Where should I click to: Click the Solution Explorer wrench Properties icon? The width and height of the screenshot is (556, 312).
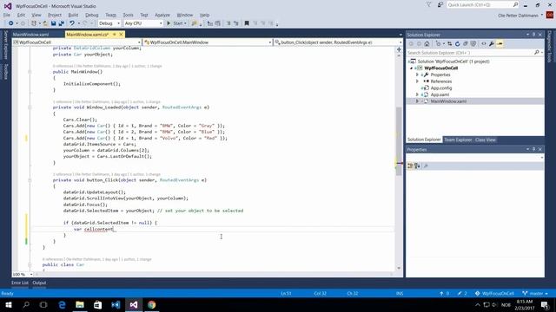(x=492, y=44)
